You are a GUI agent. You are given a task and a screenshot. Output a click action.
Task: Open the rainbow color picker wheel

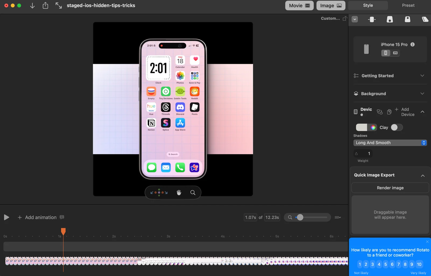coord(373,127)
